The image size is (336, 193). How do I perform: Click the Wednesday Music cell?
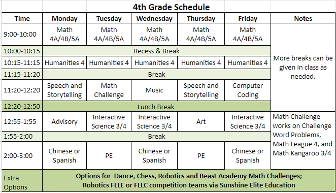(x=154, y=90)
